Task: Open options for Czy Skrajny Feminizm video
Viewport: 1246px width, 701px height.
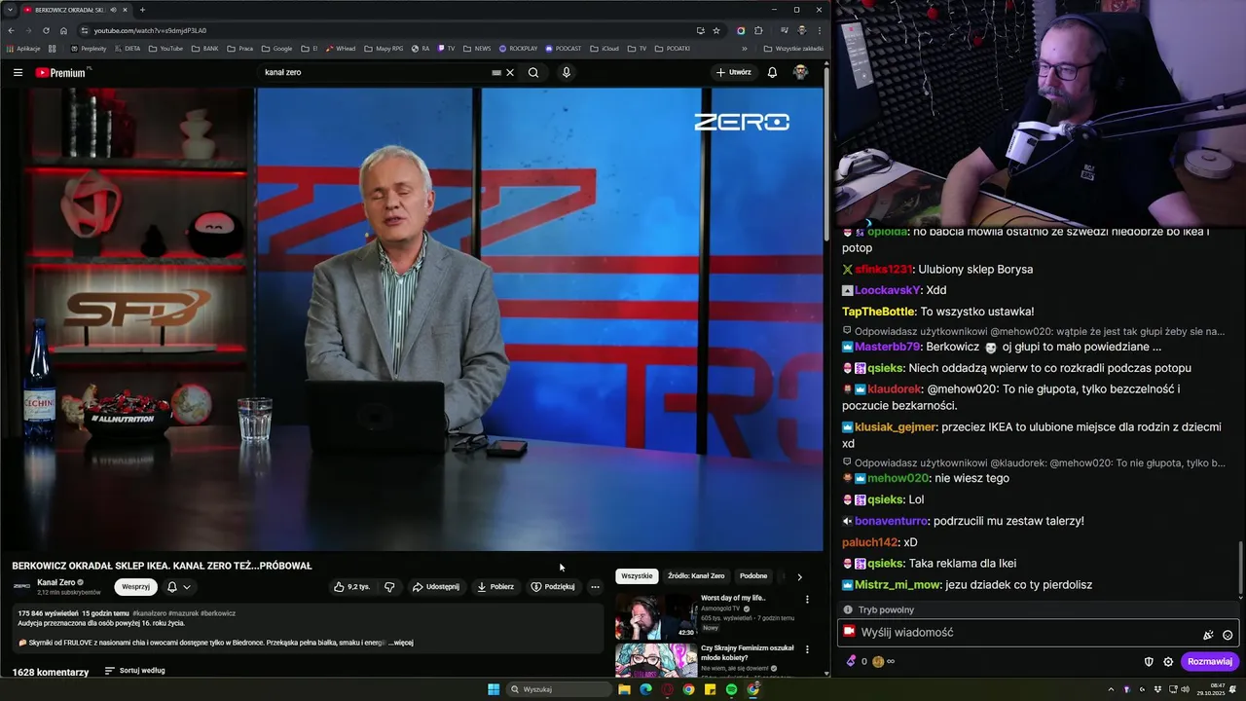Action: point(807,649)
